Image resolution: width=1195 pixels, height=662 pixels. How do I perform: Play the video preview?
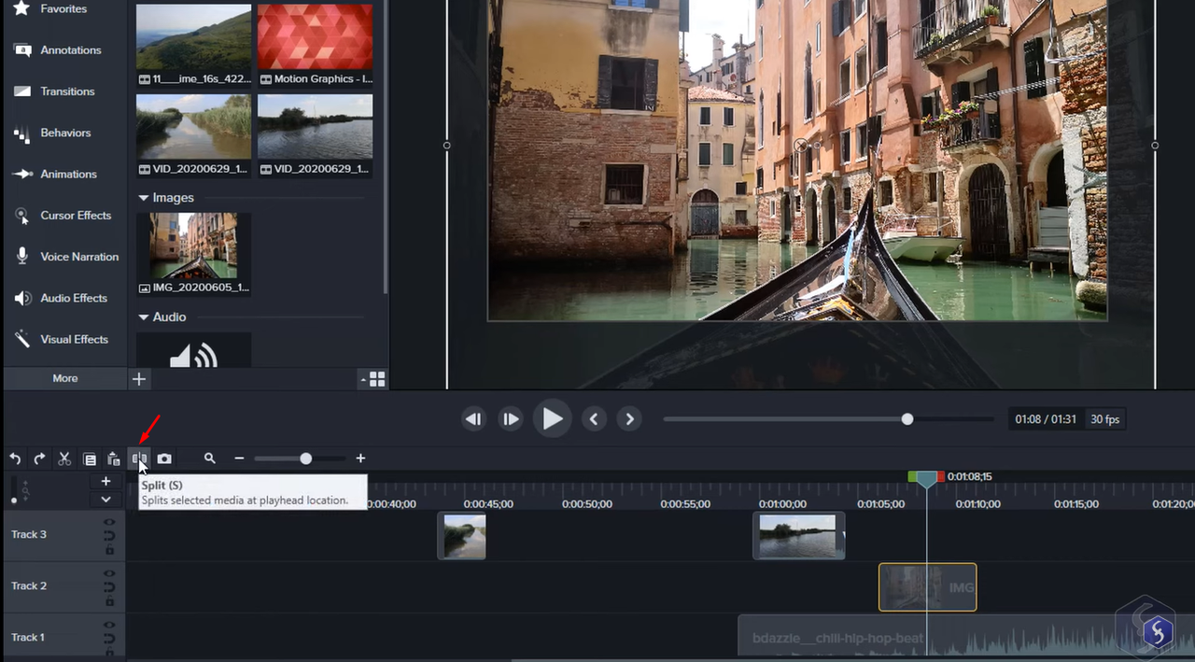point(552,419)
